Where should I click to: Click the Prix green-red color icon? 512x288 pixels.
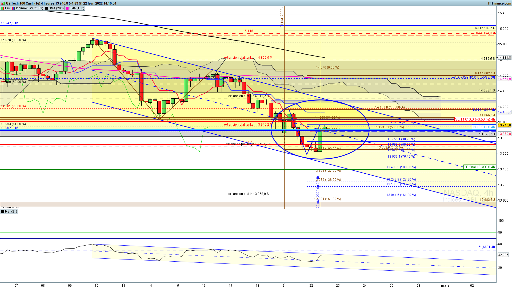click(x=3, y=8)
